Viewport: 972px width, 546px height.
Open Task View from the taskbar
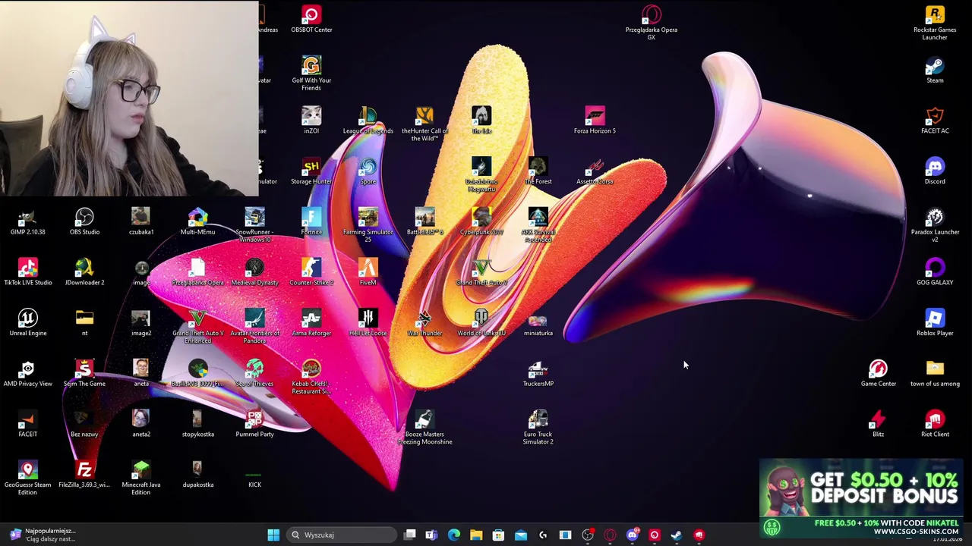pos(410,535)
